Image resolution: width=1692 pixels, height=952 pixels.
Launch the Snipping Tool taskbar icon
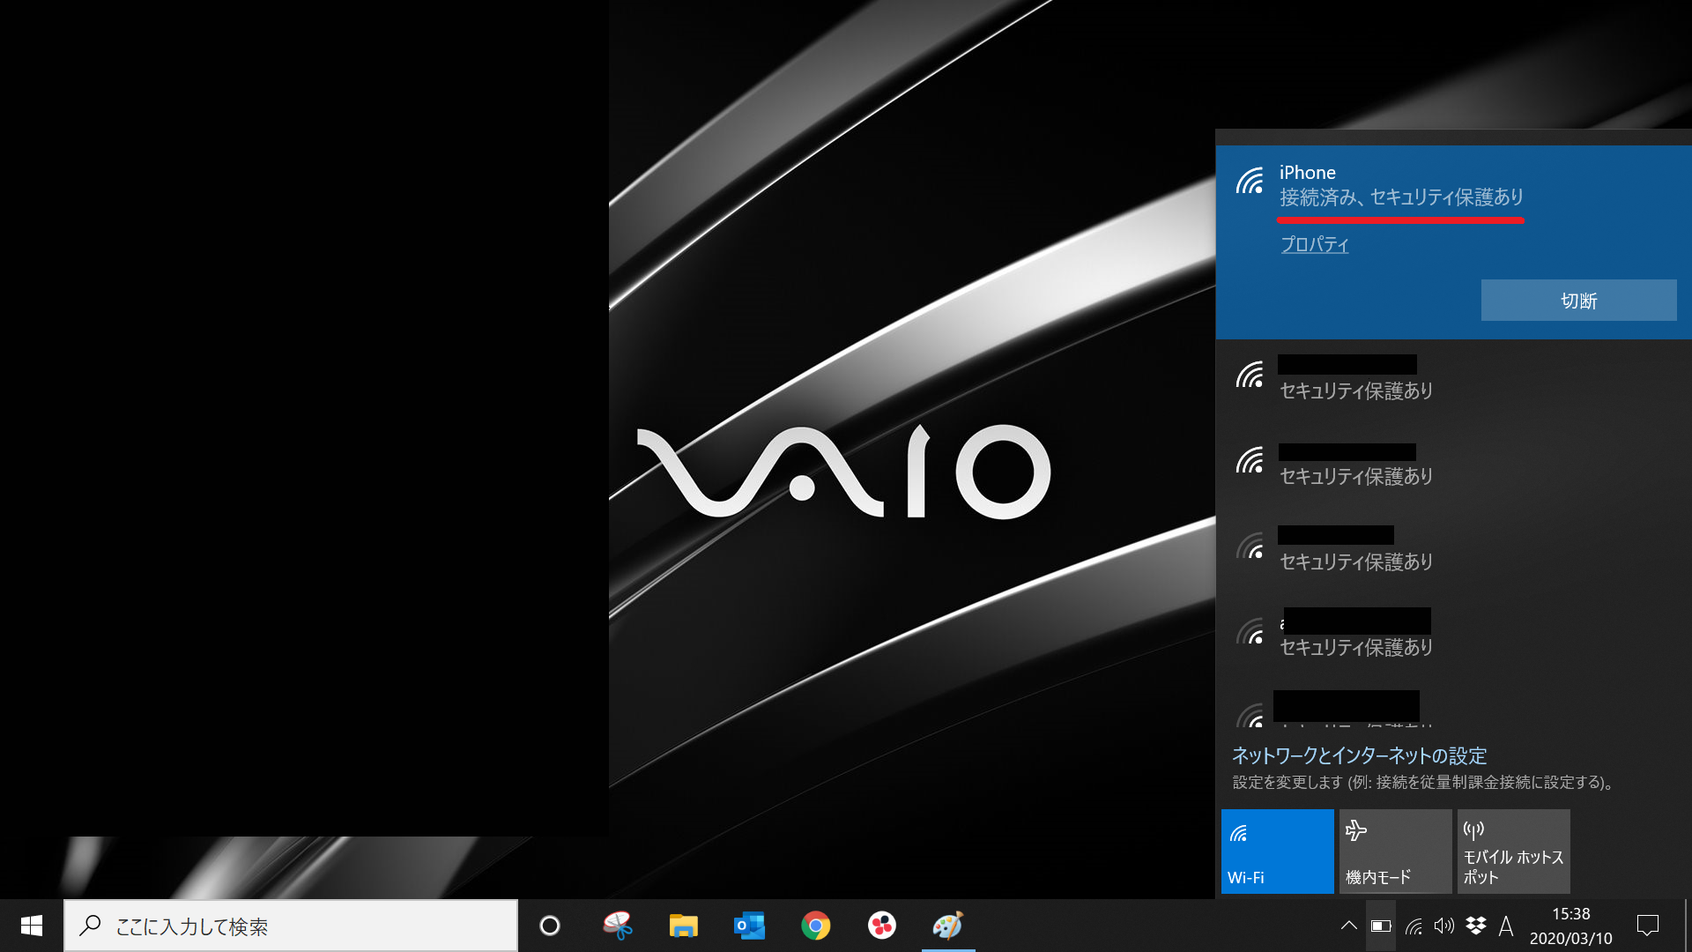[x=618, y=926]
